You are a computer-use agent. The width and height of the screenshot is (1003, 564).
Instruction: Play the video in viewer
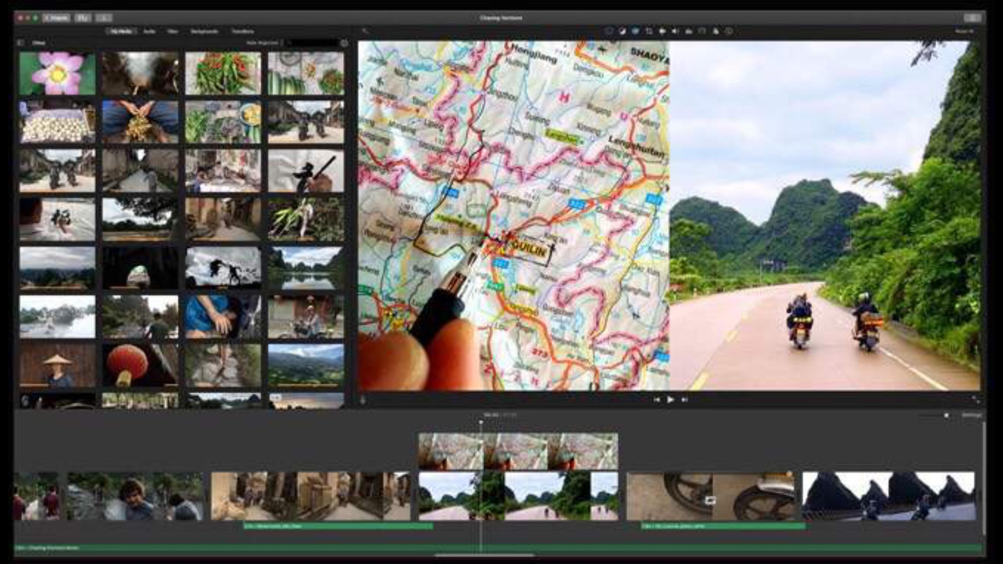click(x=670, y=400)
